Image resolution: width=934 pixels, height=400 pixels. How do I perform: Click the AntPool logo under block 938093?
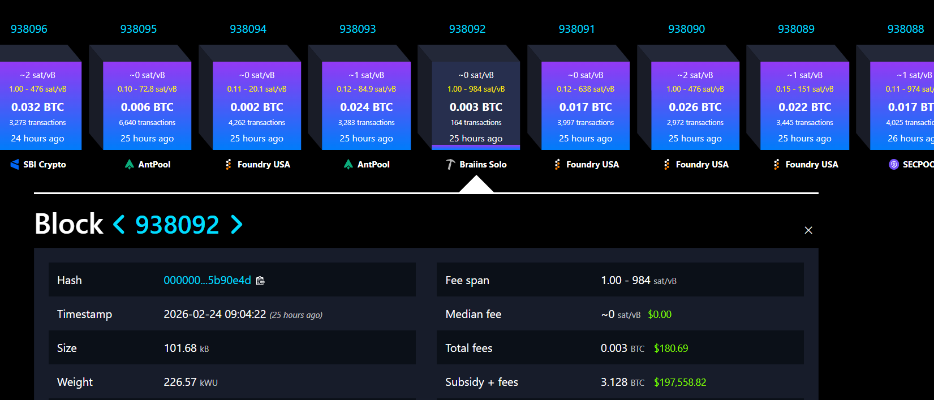[x=348, y=165]
